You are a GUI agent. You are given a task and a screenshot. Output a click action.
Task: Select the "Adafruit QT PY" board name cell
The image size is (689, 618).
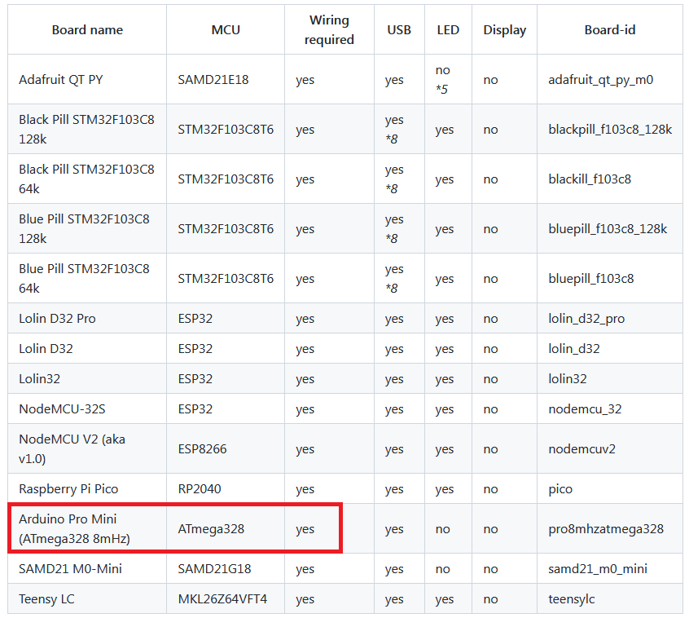tap(61, 80)
